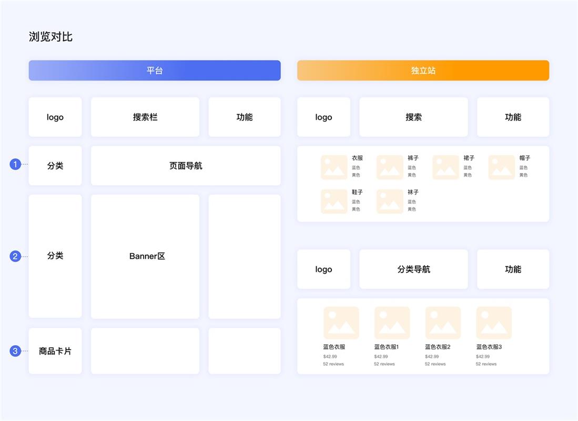Image resolution: width=578 pixels, height=421 pixels.
Task: Open the 蓝色衣服1 product image
Action: (x=392, y=323)
